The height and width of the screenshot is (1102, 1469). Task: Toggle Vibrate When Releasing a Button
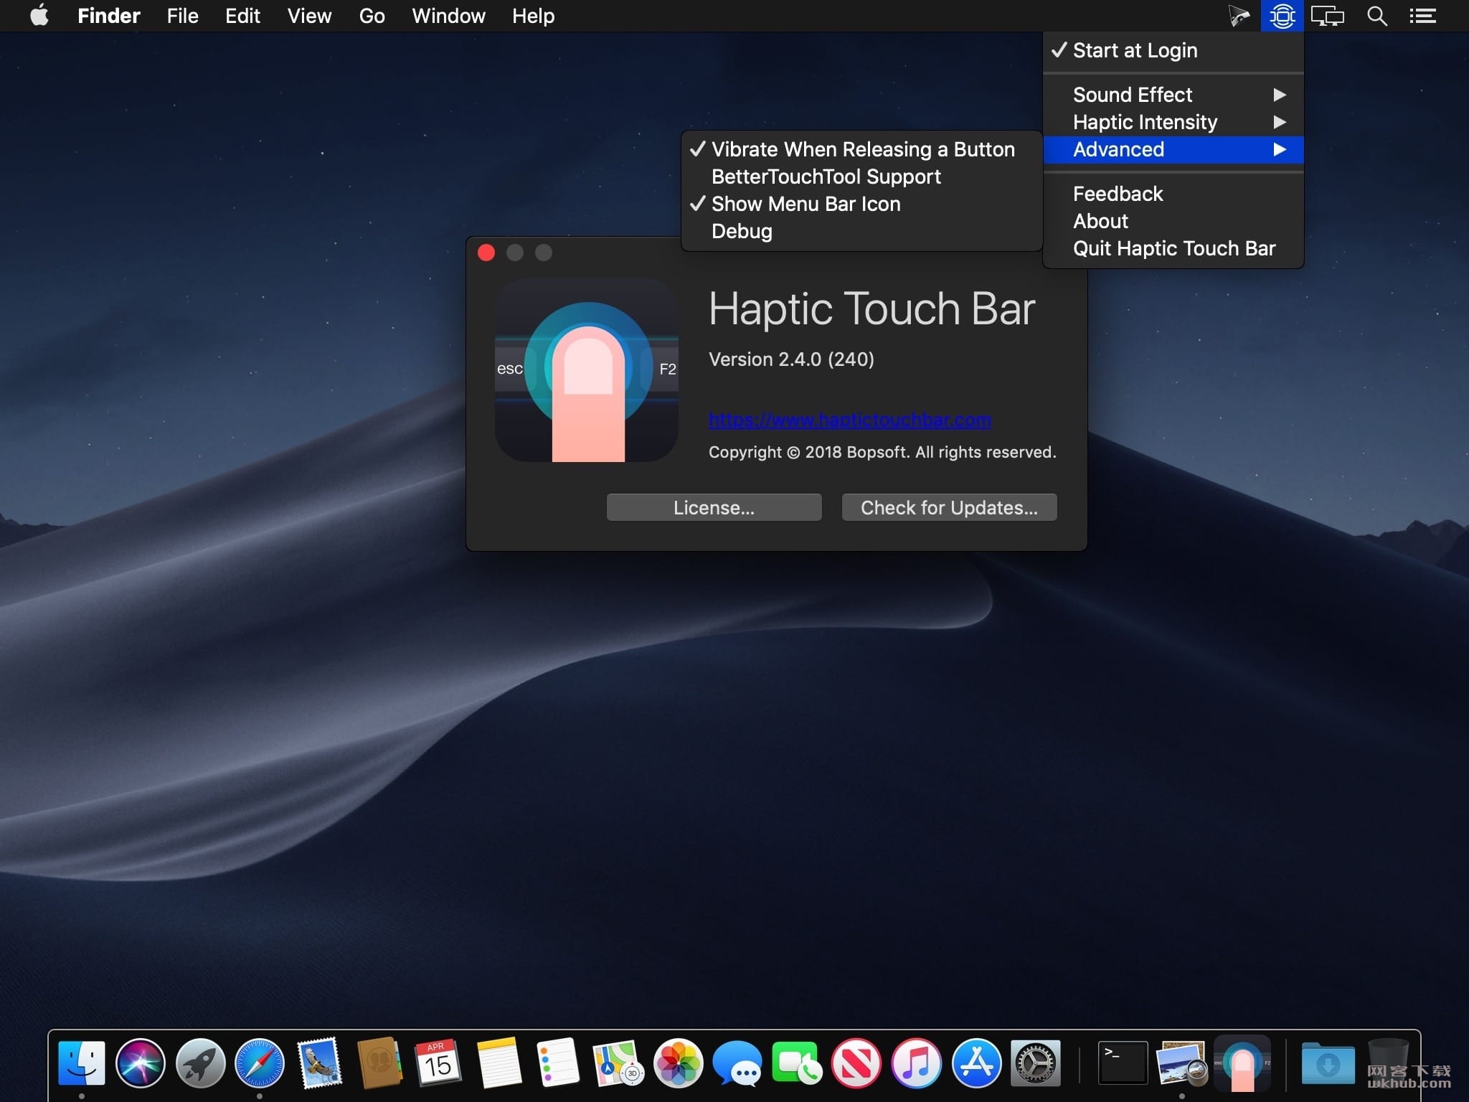[x=861, y=149]
